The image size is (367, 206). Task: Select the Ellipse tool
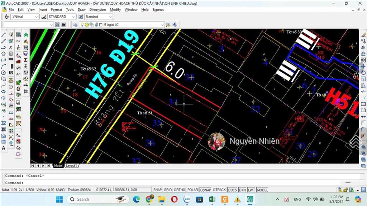(4, 92)
